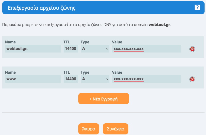Click the bold webtool.gr domain text
206x135 pixels.
[x=159, y=25]
